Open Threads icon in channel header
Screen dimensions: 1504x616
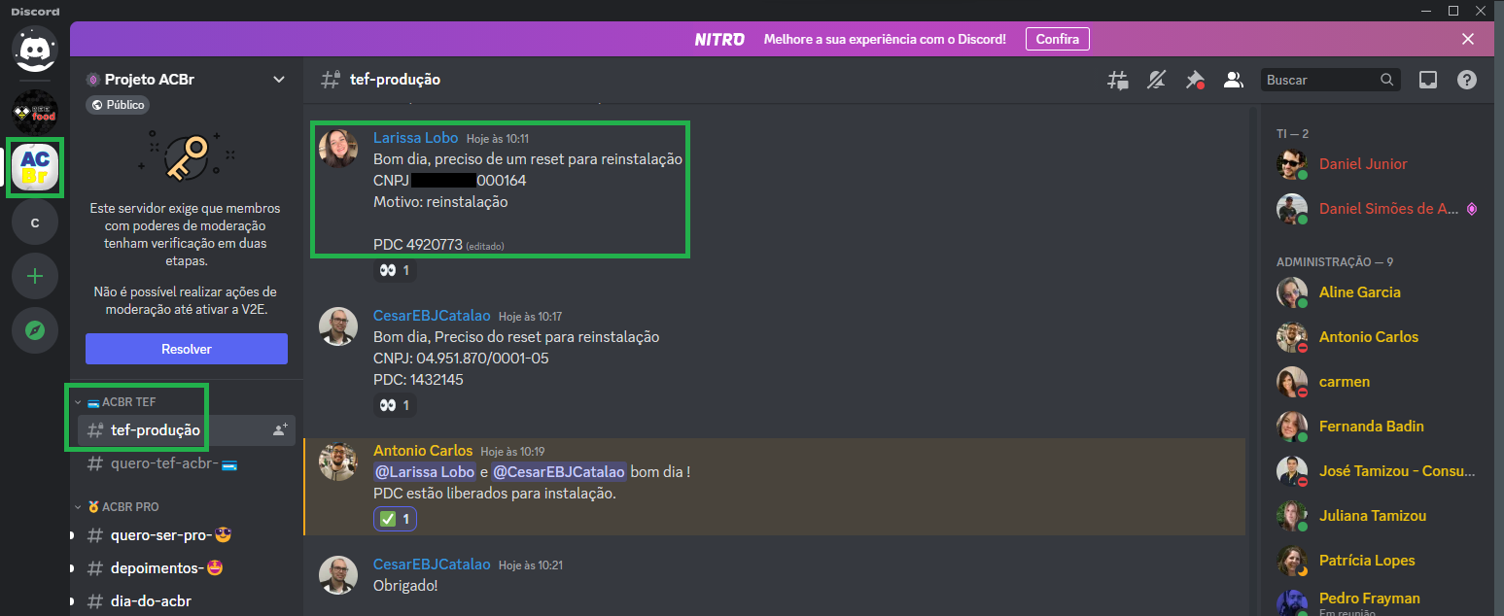[1118, 80]
